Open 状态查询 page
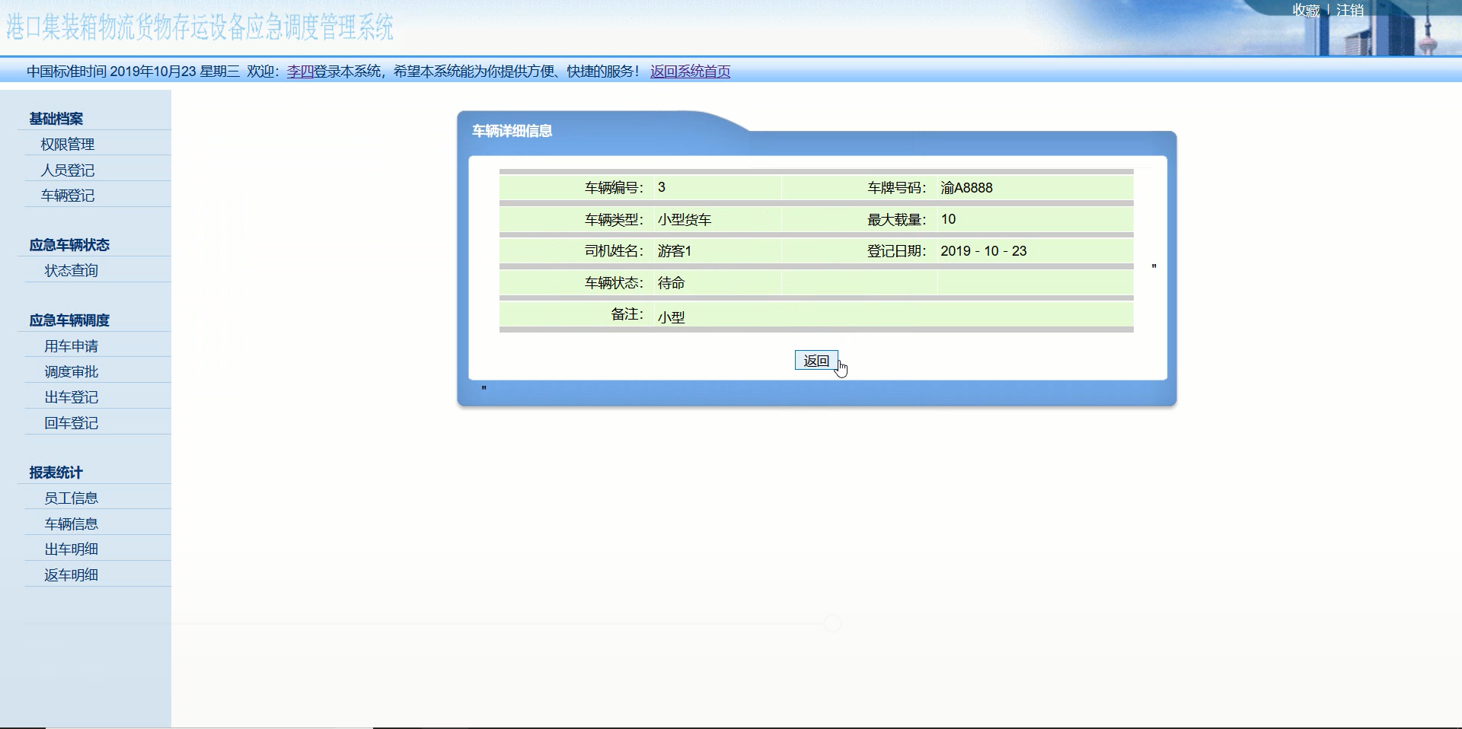This screenshot has width=1462, height=729. click(x=71, y=270)
